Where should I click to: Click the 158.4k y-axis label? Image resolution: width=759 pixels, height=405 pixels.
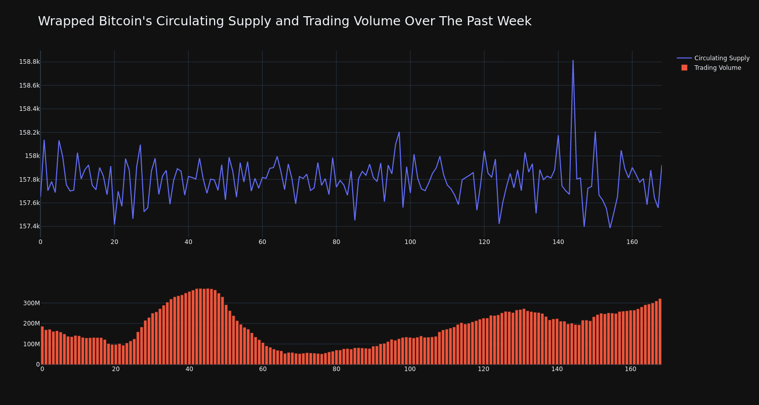29,109
